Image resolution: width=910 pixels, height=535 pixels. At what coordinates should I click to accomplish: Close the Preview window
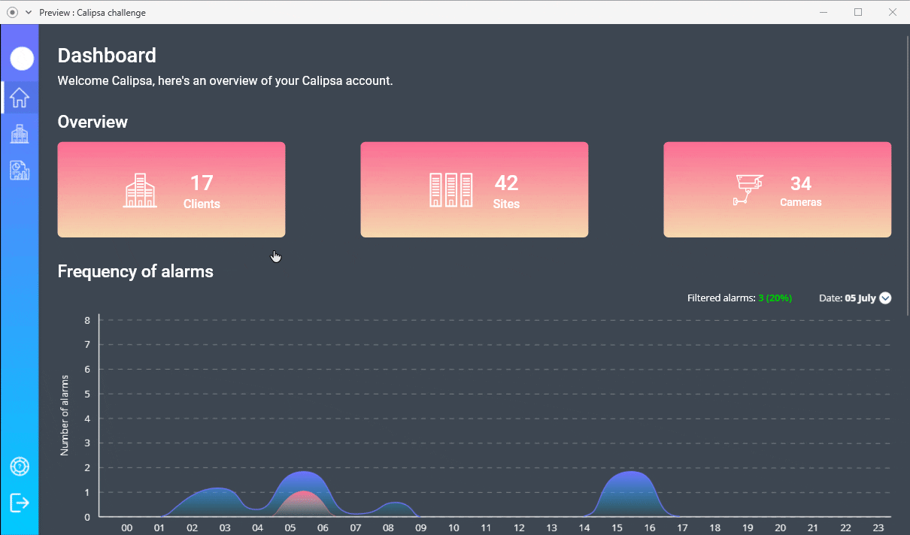point(893,12)
